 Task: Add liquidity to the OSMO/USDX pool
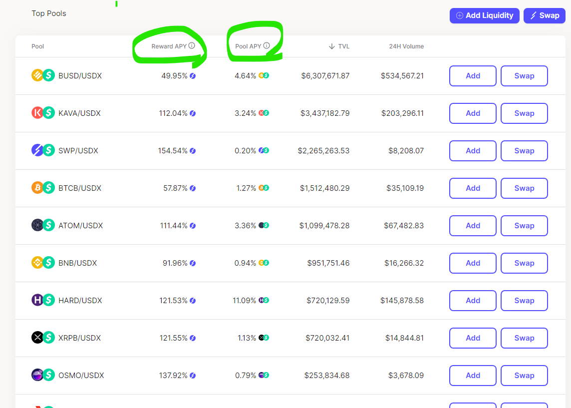pyautogui.click(x=473, y=376)
